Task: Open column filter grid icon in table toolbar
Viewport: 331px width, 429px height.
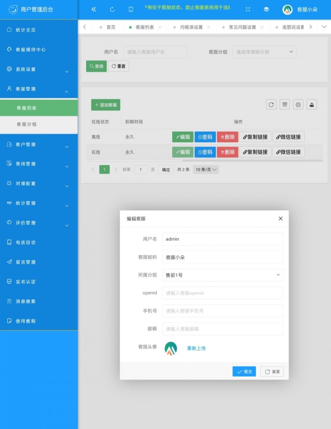Action: (x=285, y=105)
